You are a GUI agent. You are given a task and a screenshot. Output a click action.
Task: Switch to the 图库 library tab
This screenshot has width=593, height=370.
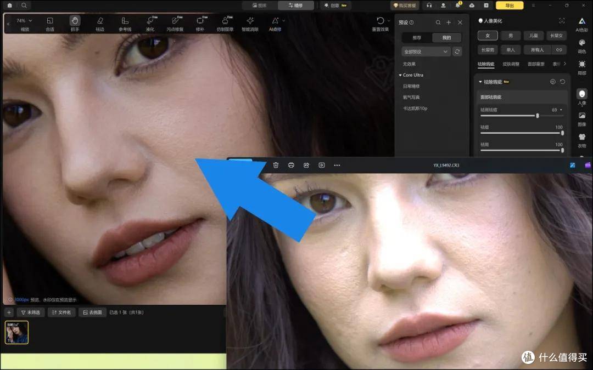[x=259, y=5]
